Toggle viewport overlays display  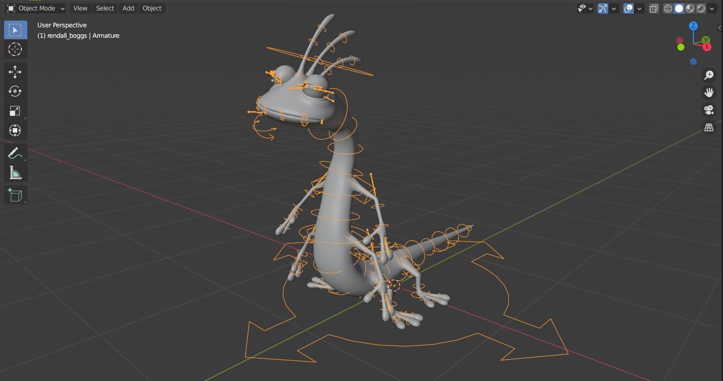628,8
